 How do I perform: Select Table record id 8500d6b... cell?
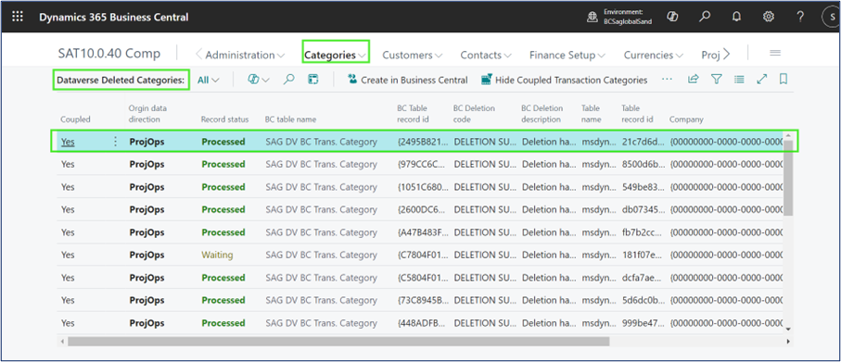pos(643,164)
